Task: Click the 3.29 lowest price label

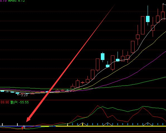Action: [23, 95]
